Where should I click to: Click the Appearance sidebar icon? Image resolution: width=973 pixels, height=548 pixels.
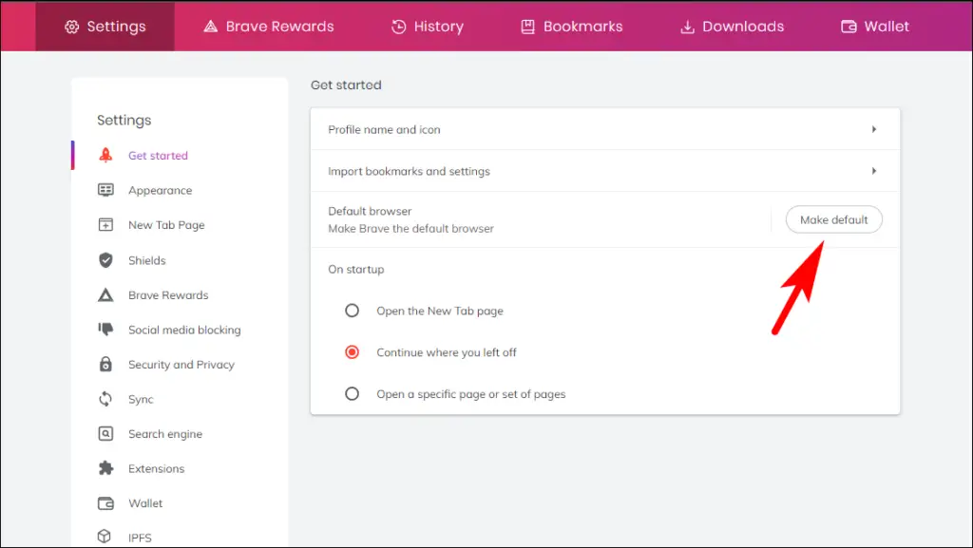[105, 190]
